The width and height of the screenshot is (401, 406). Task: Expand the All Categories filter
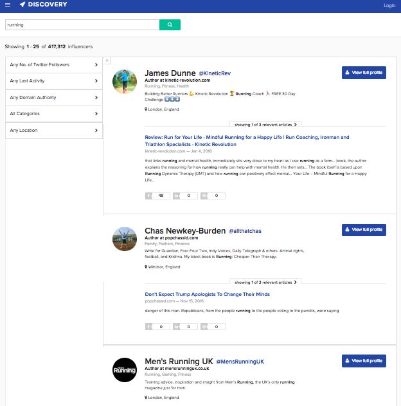point(54,114)
